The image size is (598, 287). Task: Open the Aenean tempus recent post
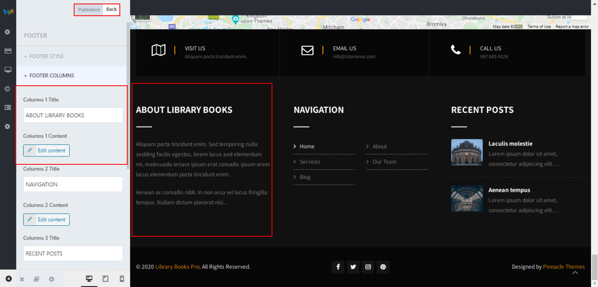(x=509, y=190)
